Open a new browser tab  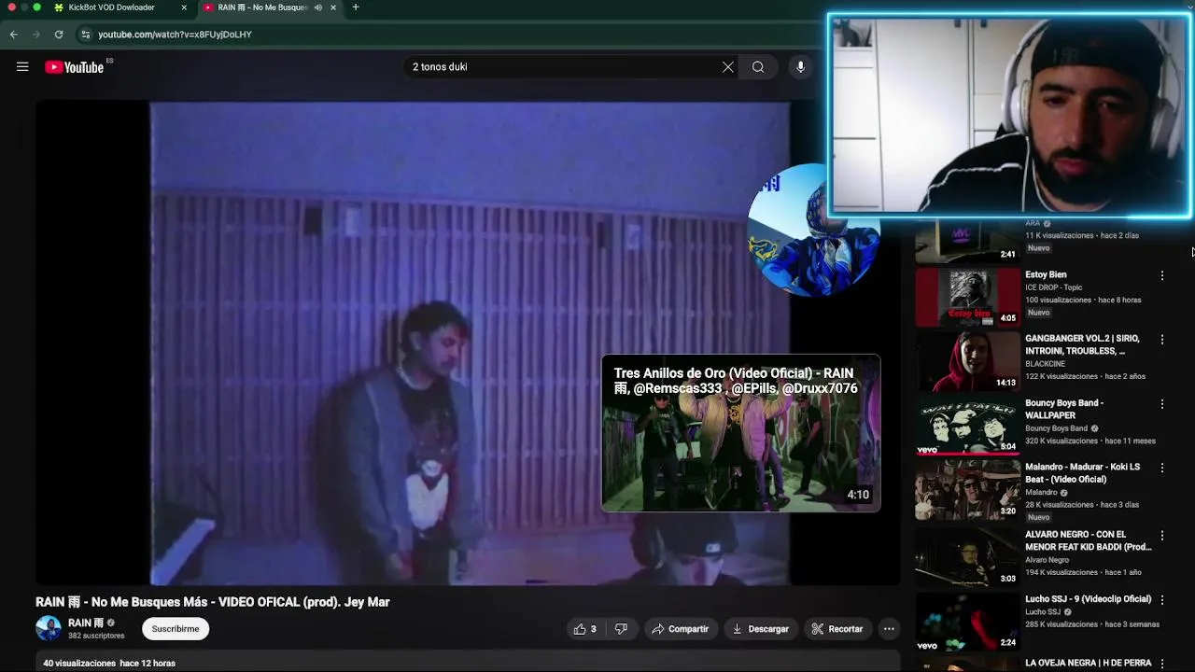click(356, 7)
